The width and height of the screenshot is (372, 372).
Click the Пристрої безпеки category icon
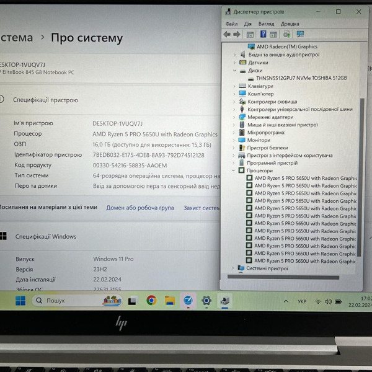[242, 148]
